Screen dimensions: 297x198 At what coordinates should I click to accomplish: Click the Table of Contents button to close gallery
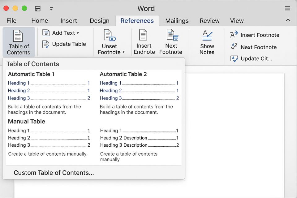(x=19, y=42)
